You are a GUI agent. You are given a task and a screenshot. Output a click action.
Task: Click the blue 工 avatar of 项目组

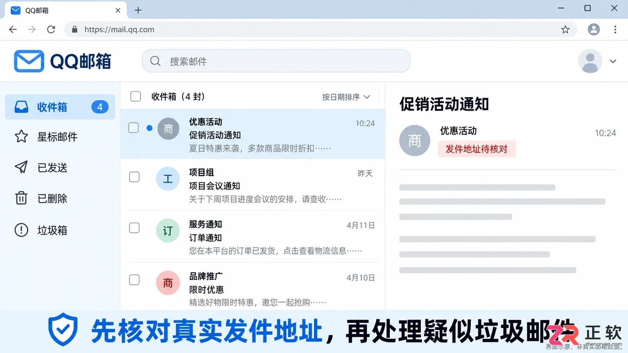(x=168, y=179)
